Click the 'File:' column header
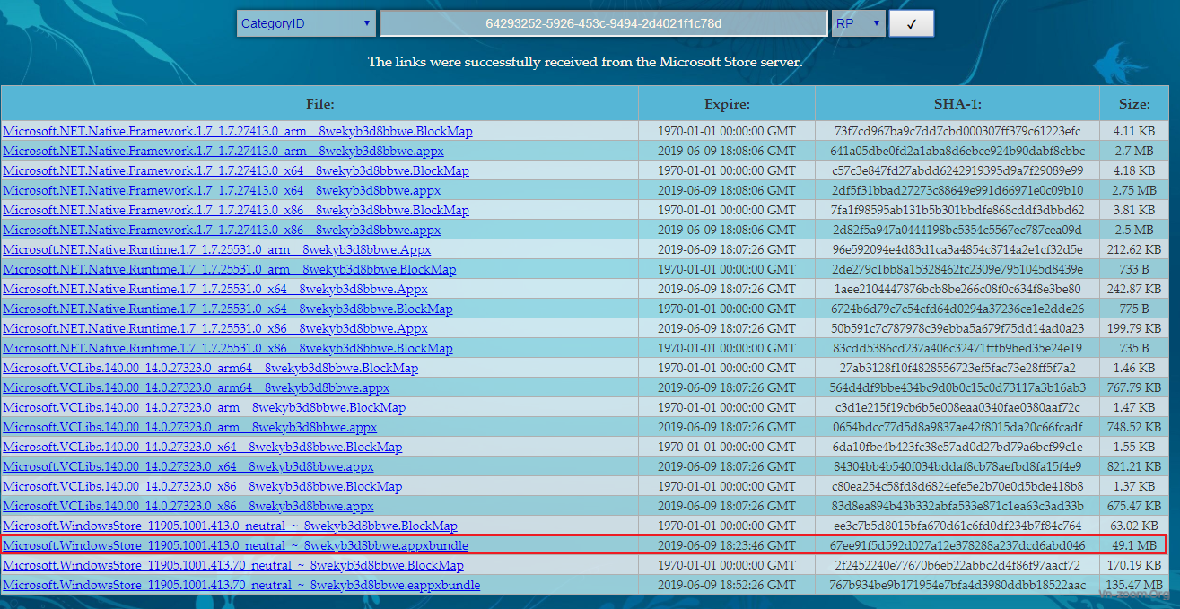Image resolution: width=1180 pixels, height=609 pixels. [x=320, y=103]
